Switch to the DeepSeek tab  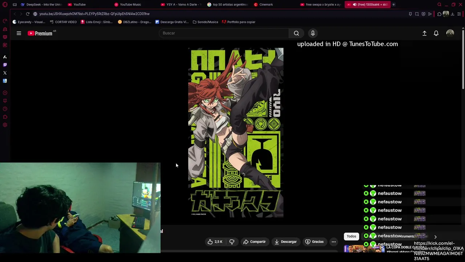41,4
